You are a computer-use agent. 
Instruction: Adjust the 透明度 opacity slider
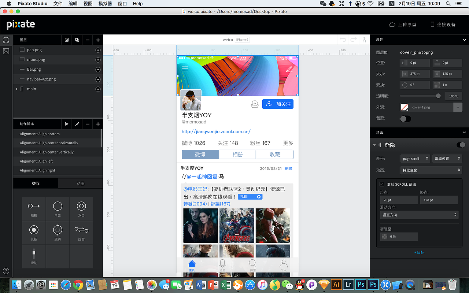pyautogui.click(x=438, y=96)
